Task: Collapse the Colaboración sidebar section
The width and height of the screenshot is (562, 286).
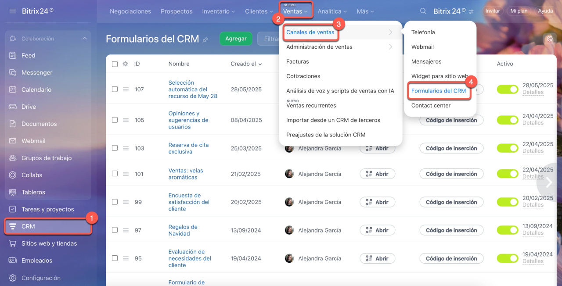Action: (x=84, y=39)
